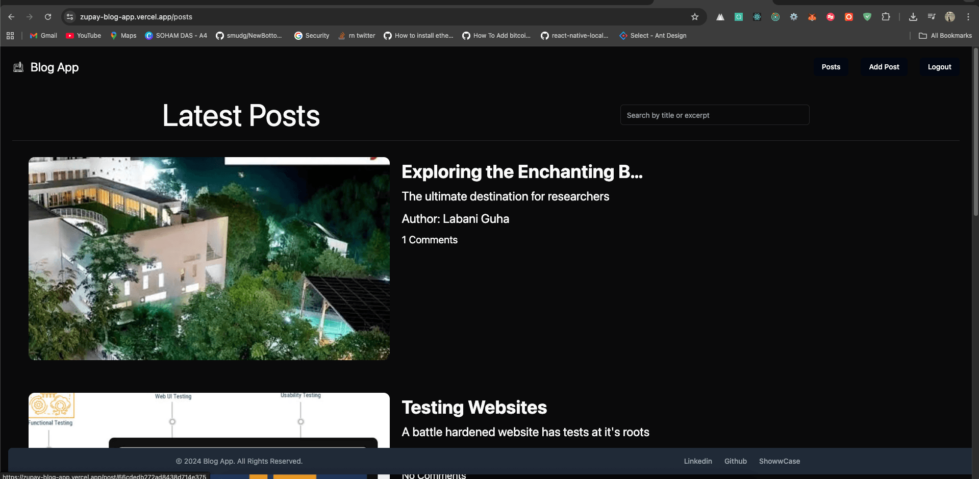Go to Posts in the navbar
Image resolution: width=979 pixels, height=479 pixels.
[x=831, y=67]
